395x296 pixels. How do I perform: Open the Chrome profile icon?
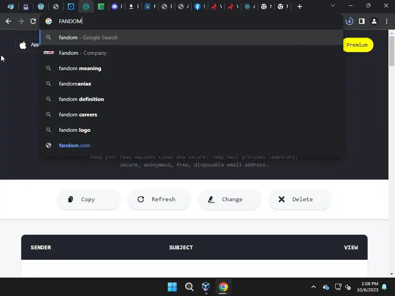[x=374, y=21]
